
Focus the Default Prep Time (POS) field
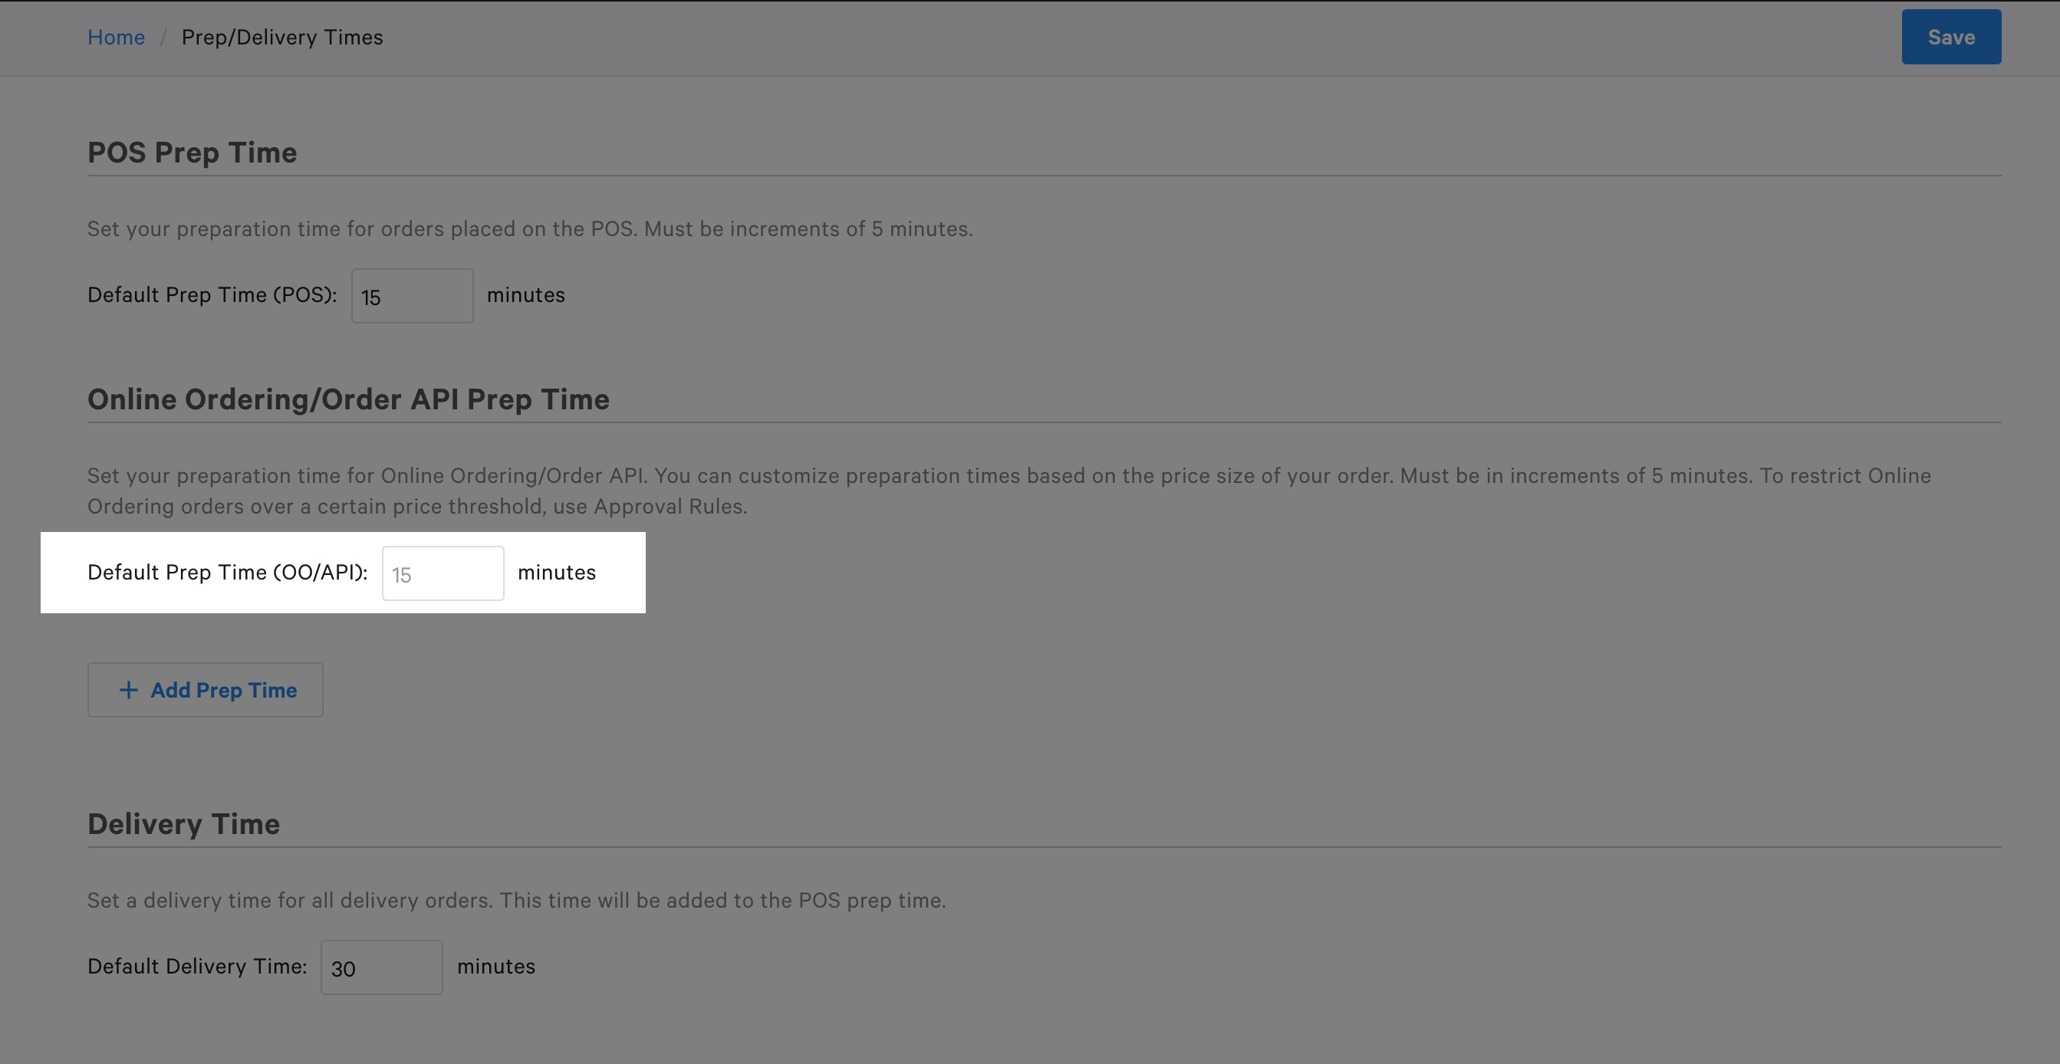coord(412,296)
